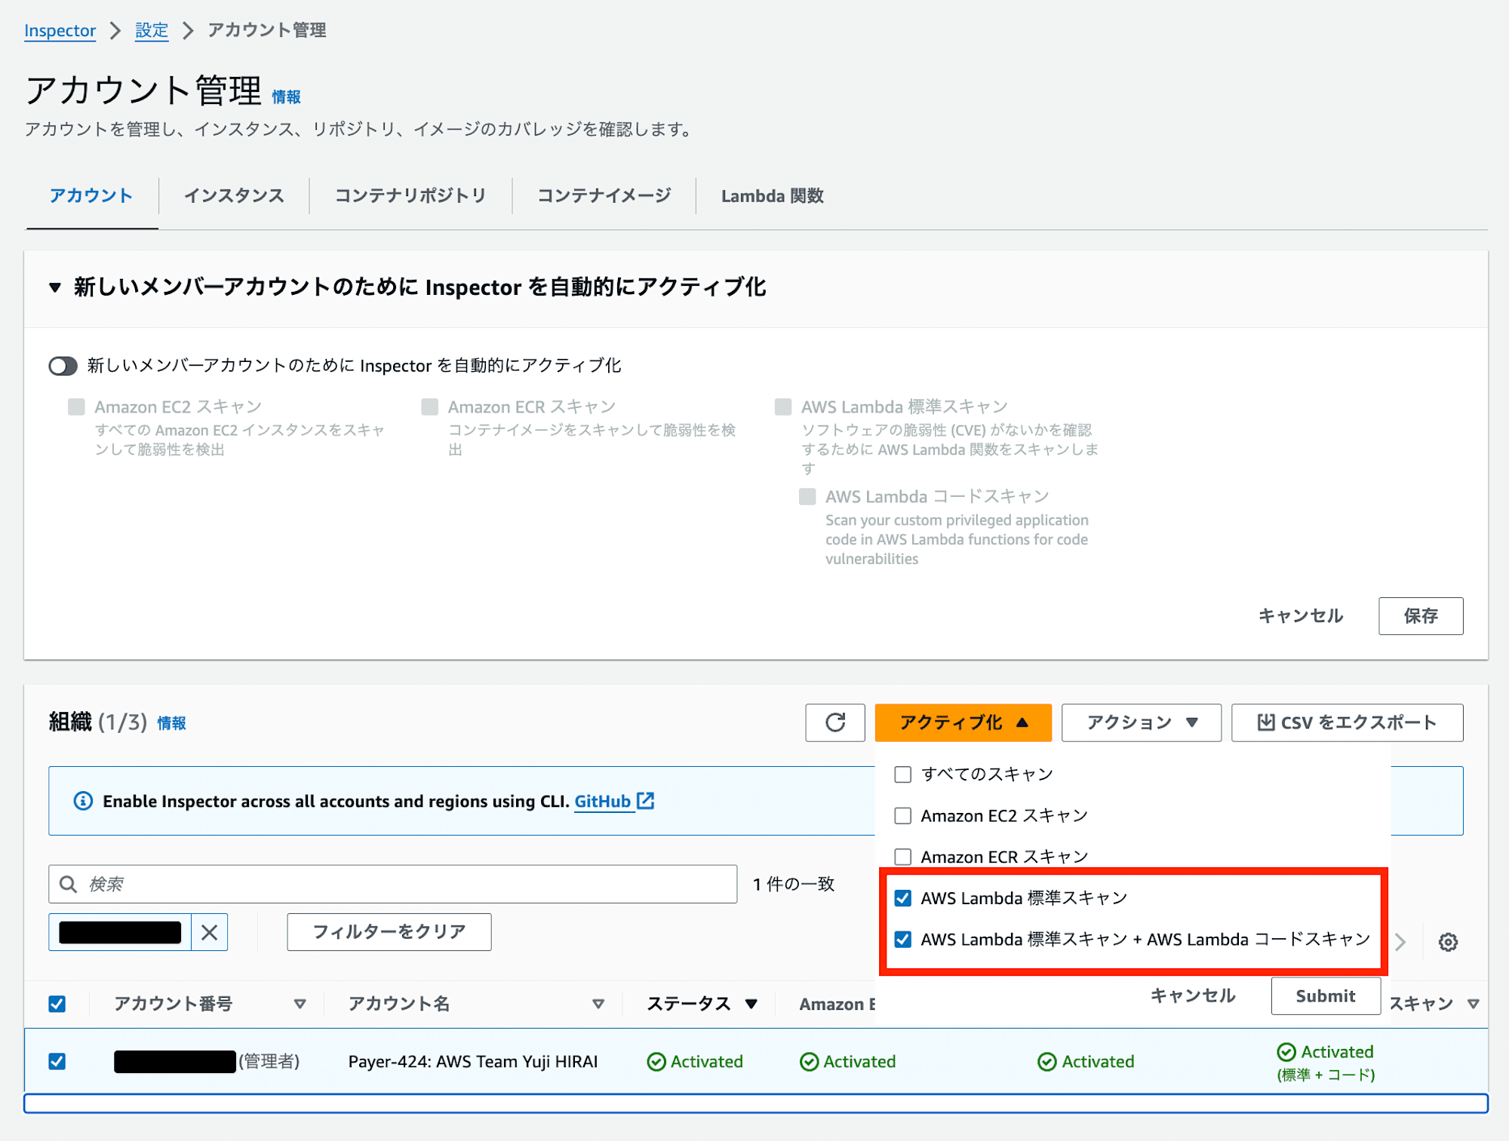Deselect the 管理者 account row checkbox
This screenshot has height=1141, width=1509.
(x=57, y=1062)
